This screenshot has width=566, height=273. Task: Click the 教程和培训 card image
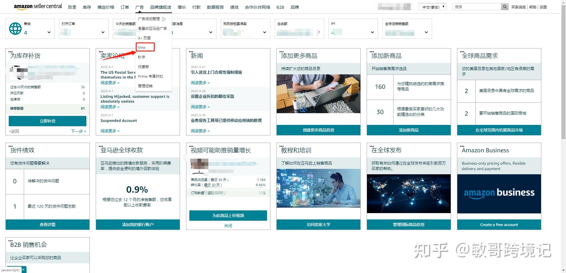point(319,188)
